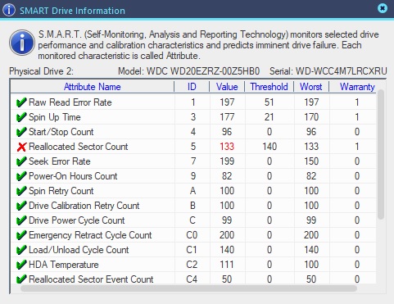Sort by the ID column header
This screenshot has width=394, height=304.
click(x=192, y=87)
